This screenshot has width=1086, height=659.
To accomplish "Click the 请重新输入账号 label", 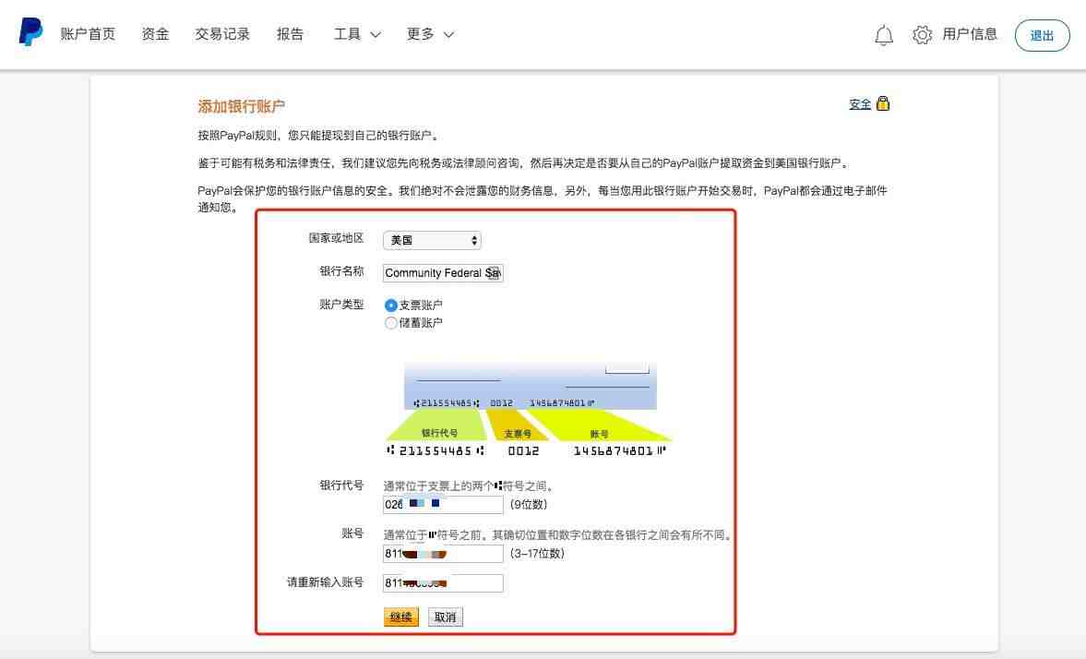I will 326,582.
